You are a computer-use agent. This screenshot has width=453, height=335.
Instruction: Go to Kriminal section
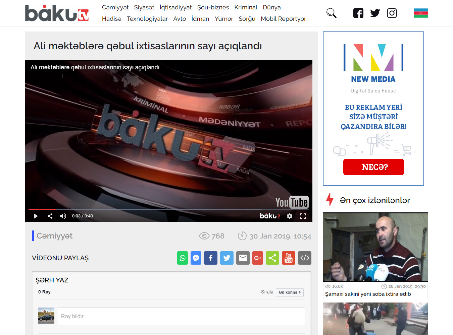click(x=246, y=7)
